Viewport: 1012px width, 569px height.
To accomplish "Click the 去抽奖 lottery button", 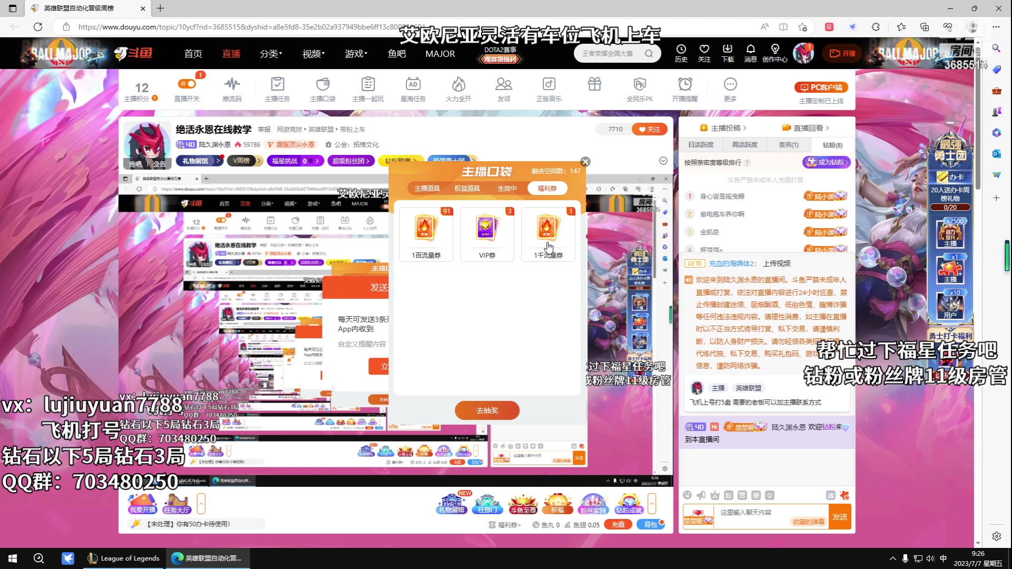I will [x=487, y=410].
